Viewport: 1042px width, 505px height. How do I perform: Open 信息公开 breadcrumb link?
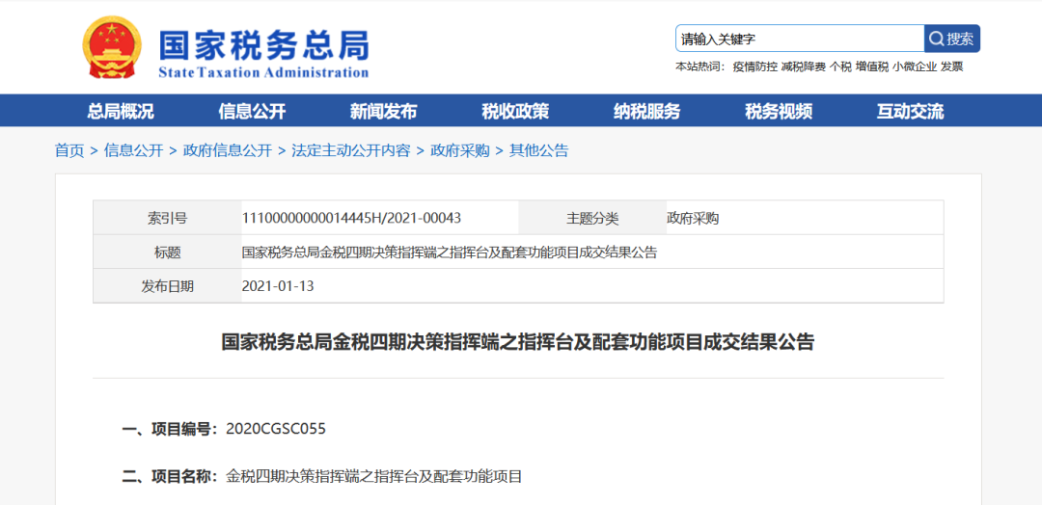tap(133, 150)
